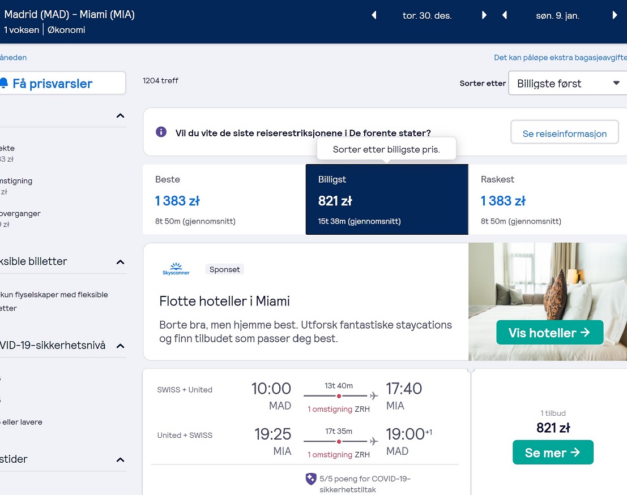The image size is (627, 495).
Task: Go to next return date arrow
Action: pyautogui.click(x=615, y=15)
